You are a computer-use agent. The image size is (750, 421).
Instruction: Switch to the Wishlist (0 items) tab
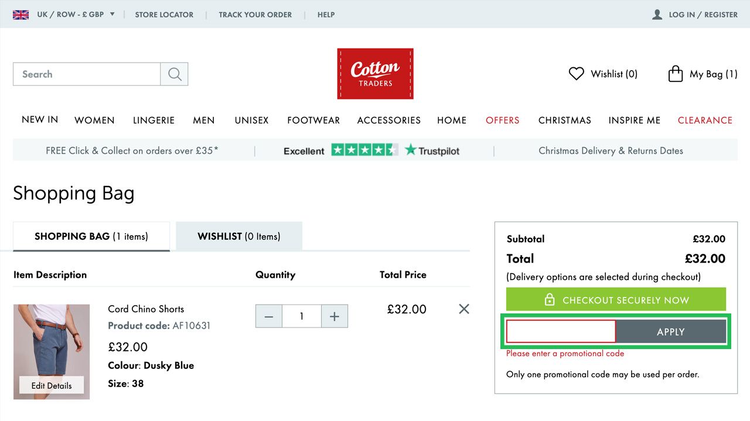[x=239, y=236]
